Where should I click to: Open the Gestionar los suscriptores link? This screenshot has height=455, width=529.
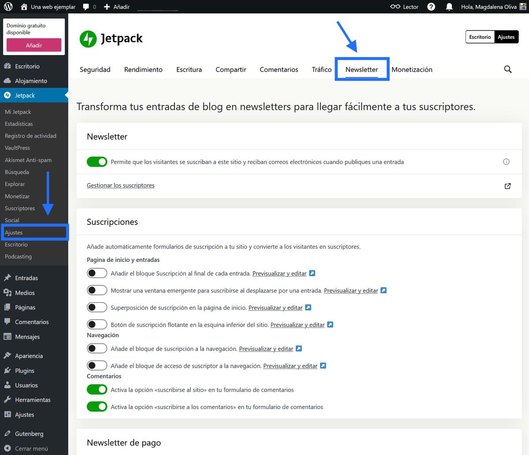pos(120,185)
